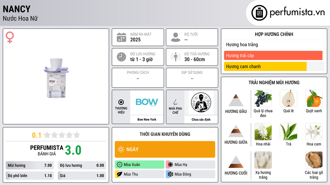Click the base-note pyramid icon Hương Cuối
This screenshot has height=185, width=330.
236,162
